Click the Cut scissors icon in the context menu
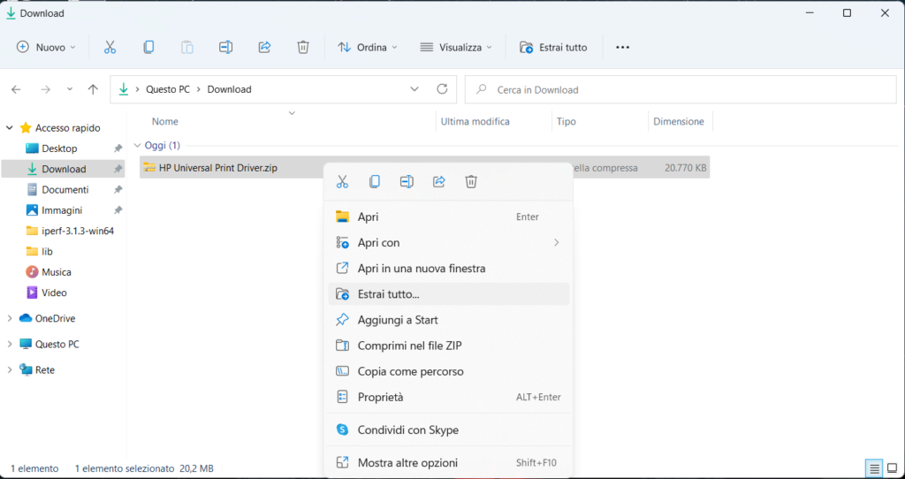 tap(342, 182)
